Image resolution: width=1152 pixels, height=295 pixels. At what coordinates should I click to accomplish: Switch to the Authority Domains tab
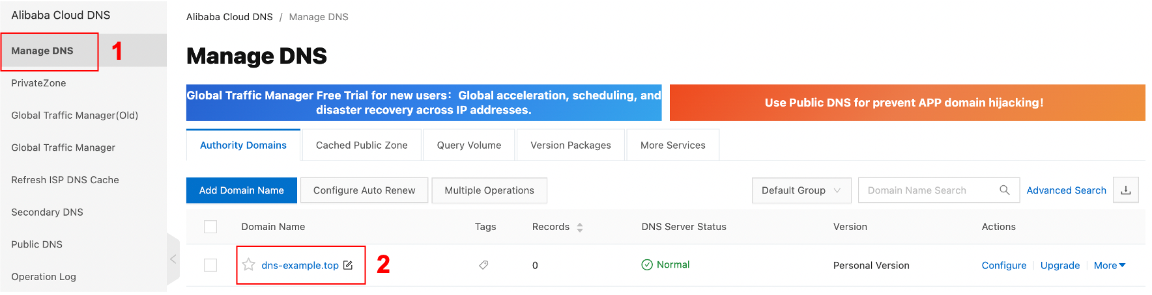click(243, 145)
